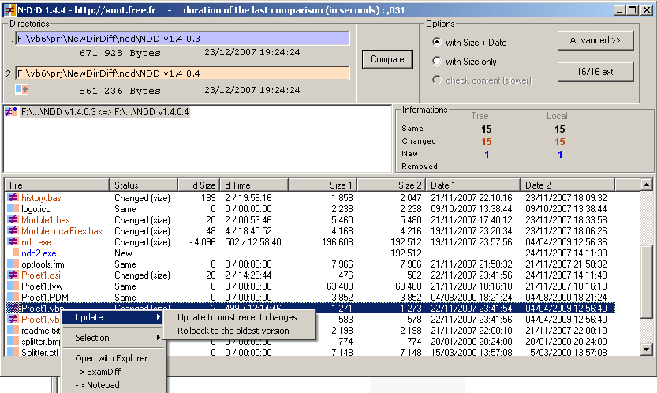657x393 pixels.
Task: Click the file list scroll down arrow
Action: point(647,349)
